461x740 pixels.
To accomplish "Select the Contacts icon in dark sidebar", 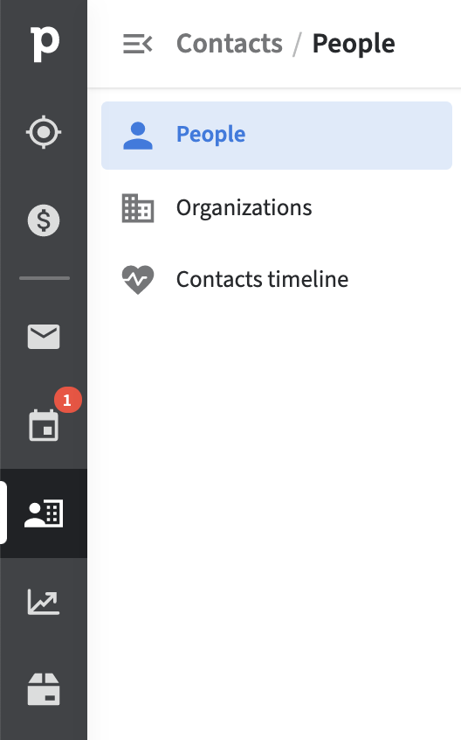I will 44,513.
